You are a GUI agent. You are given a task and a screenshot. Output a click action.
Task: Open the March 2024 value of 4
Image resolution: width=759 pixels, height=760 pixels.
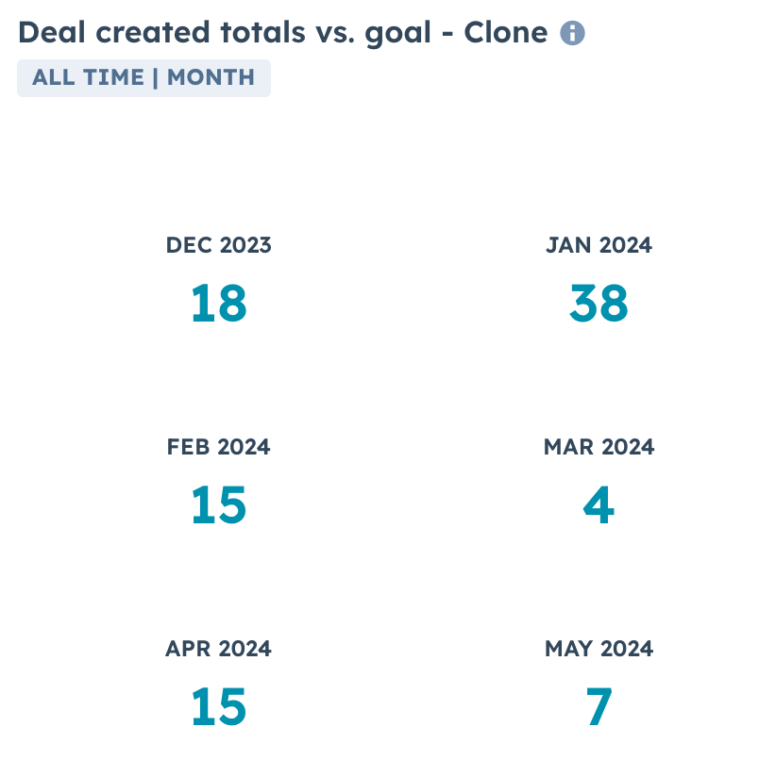click(599, 506)
